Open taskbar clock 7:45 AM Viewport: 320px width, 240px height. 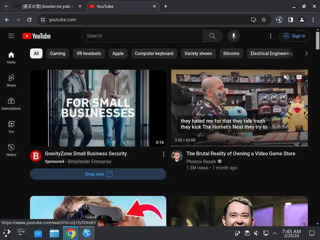pos(292,233)
